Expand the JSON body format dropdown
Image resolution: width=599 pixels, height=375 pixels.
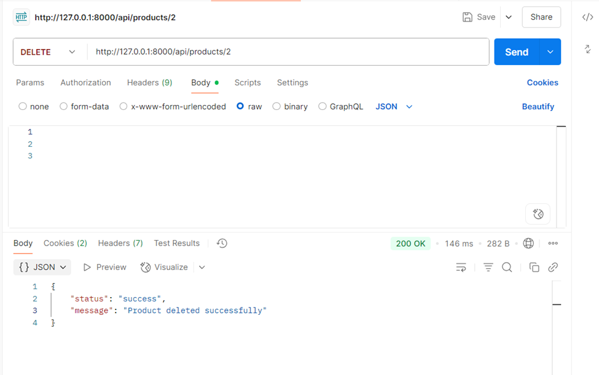pos(394,106)
